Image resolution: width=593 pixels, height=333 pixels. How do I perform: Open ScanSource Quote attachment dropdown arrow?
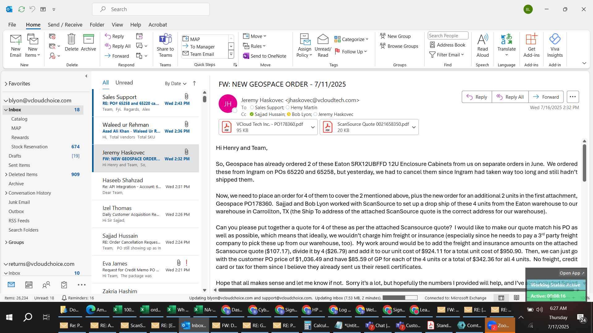[x=414, y=127]
